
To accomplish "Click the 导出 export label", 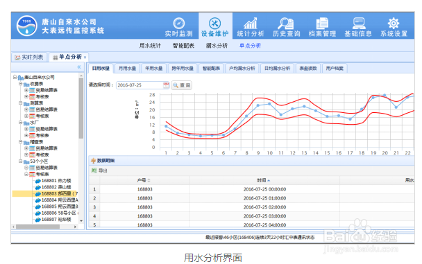I will pyautogui.click(x=103, y=170).
